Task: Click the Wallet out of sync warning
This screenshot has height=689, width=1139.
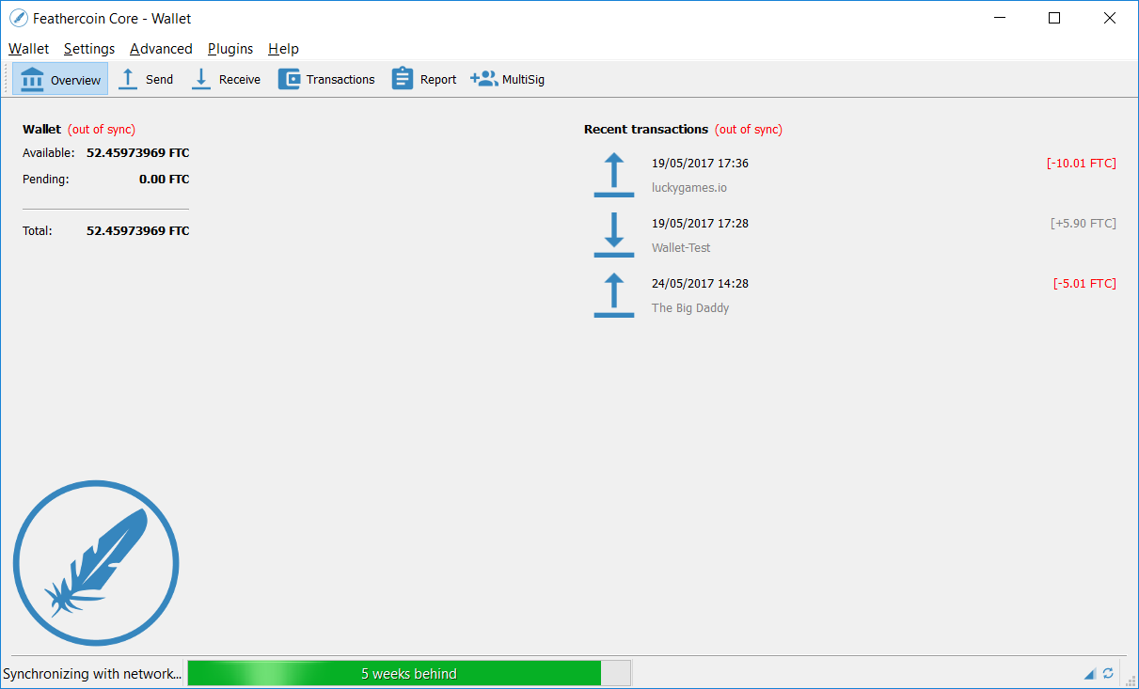Action: [102, 130]
